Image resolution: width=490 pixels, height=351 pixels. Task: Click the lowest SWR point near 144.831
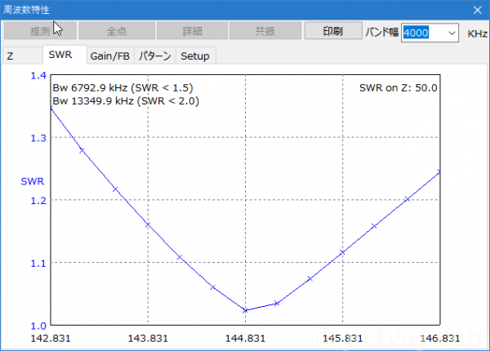(x=245, y=310)
